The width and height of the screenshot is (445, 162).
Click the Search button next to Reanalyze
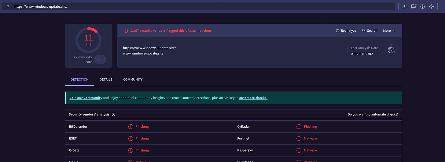point(370,30)
